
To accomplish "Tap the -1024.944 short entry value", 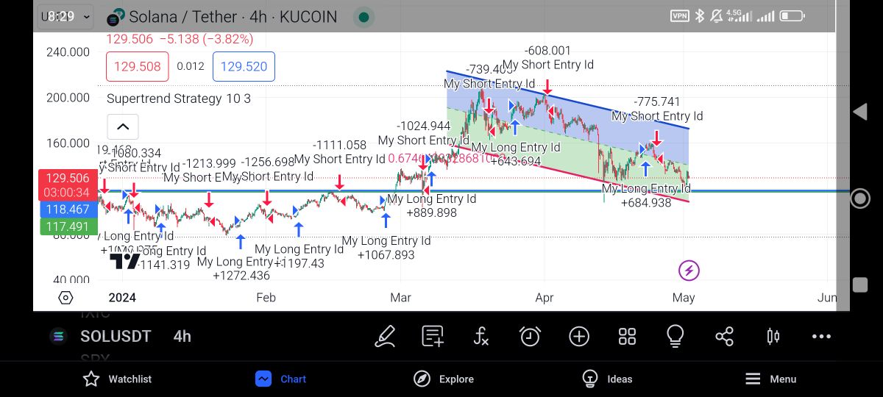I will click(x=423, y=126).
